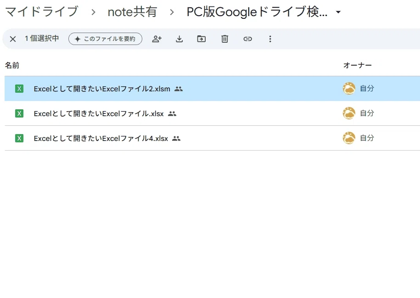The height and width of the screenshot is (298, 420).
Task: Click the owner avatar in the ファイル.xlsx row
Action: click(x=349, y=113)
